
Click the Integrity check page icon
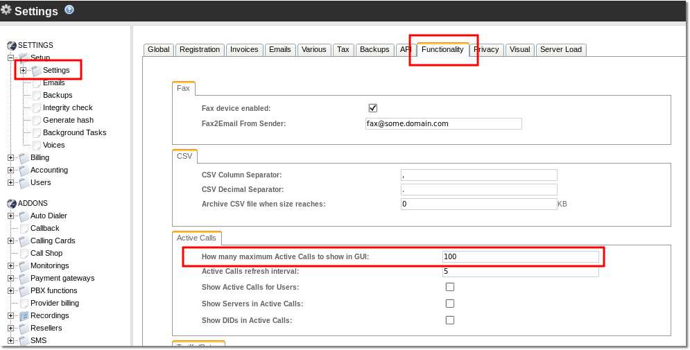[x=37, y=108]
